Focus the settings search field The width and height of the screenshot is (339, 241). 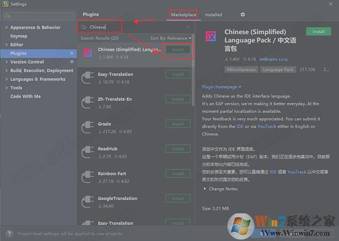[38, 16]
